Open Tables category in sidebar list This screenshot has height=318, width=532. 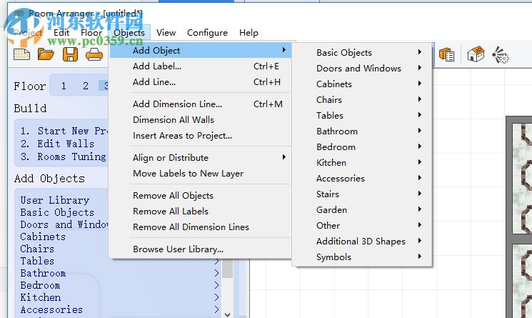tap(121, 261)
